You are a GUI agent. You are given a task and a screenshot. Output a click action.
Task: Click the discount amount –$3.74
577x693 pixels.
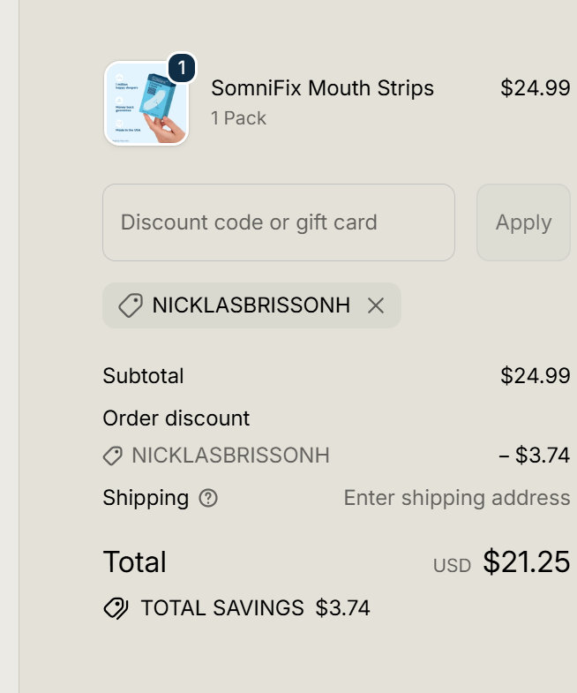click(534, 456)
